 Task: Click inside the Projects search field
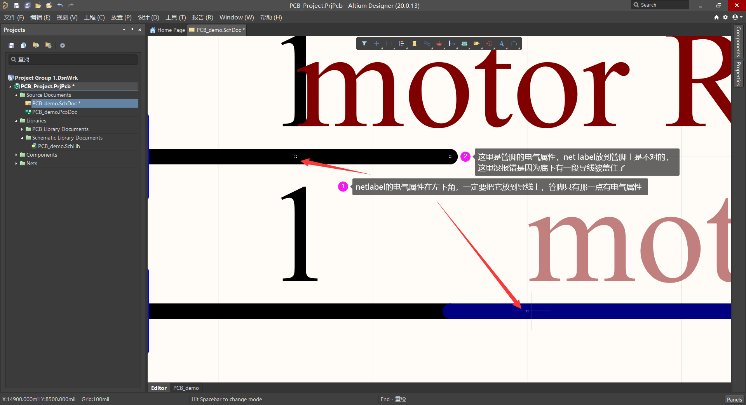pos(73,59)
